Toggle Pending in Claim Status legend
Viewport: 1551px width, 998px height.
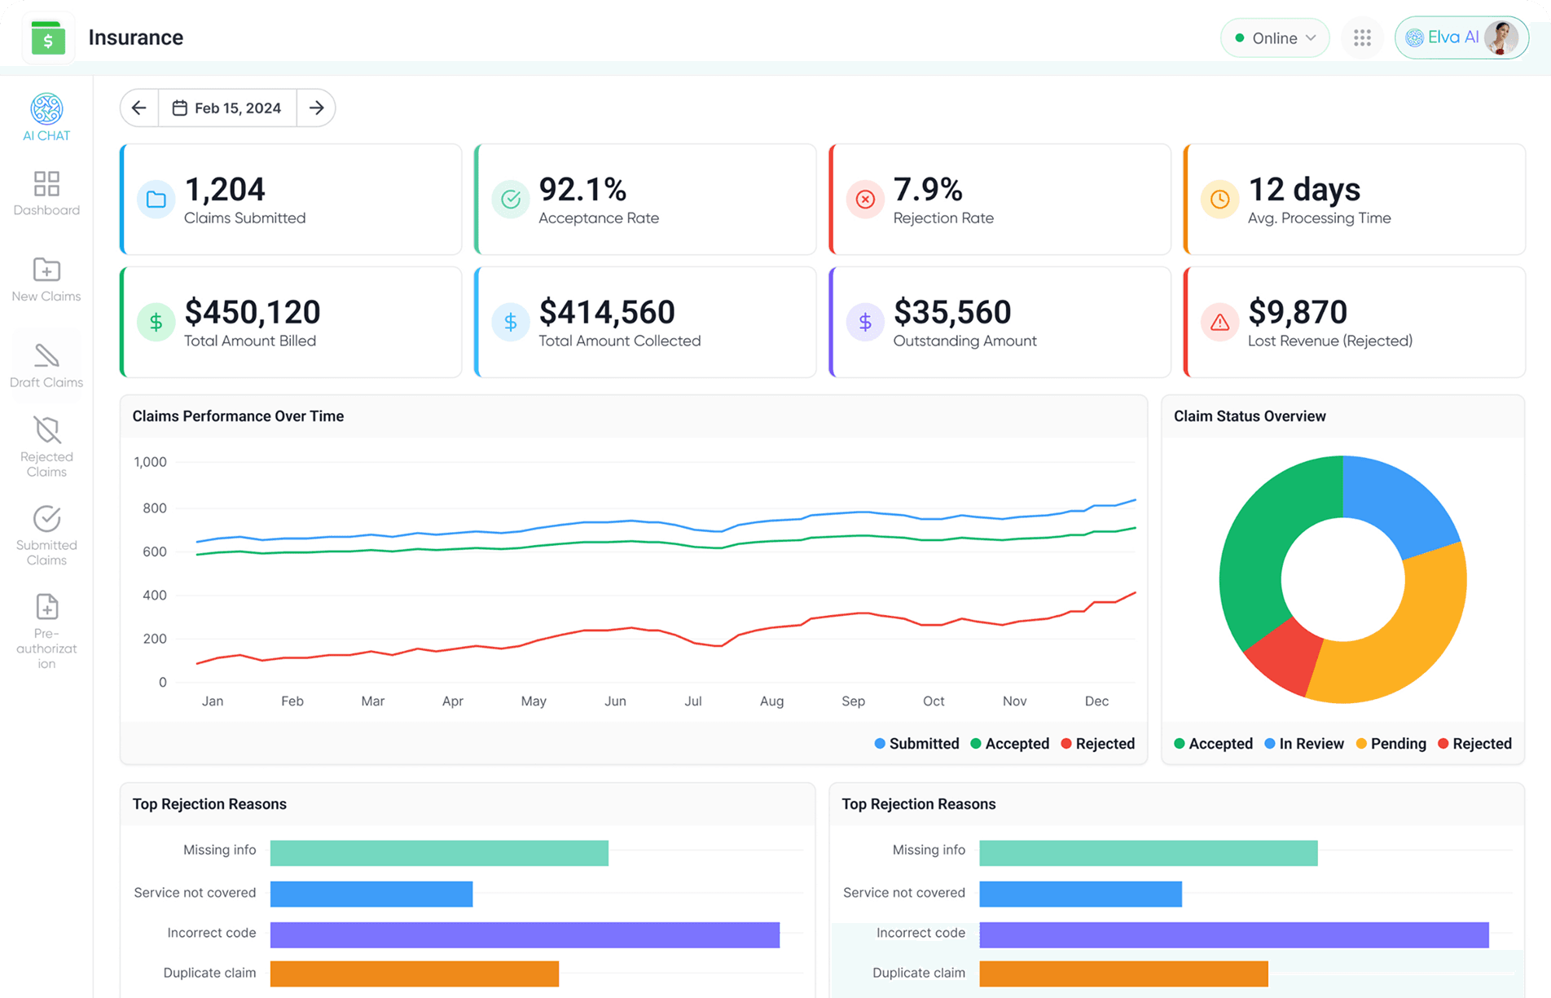point(1391,744)
